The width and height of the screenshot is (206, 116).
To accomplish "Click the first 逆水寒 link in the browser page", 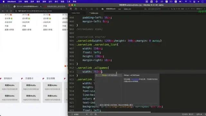I will click(x=7, y=18).
